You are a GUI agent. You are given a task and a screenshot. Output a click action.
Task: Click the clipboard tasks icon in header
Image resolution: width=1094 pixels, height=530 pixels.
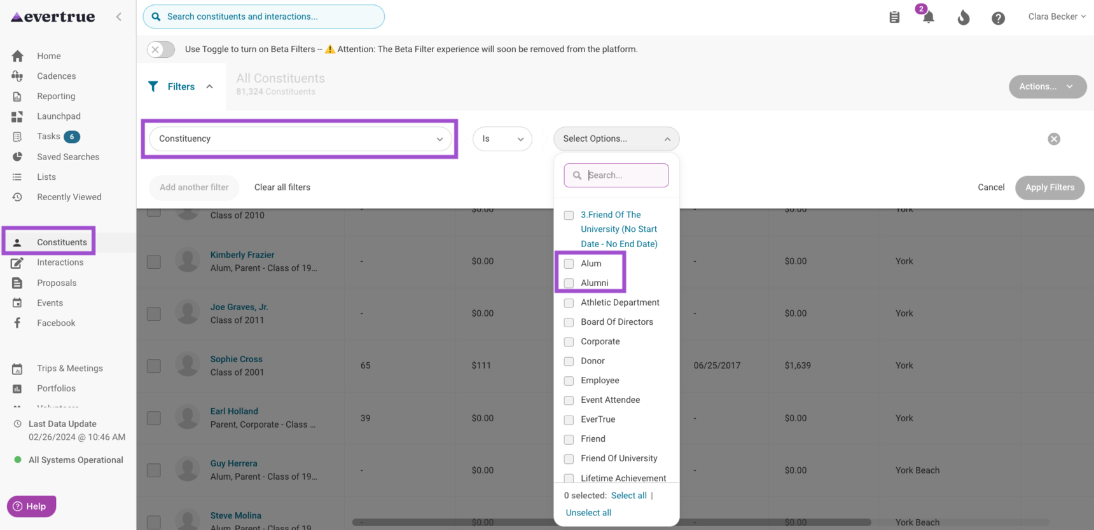point(894,17)
